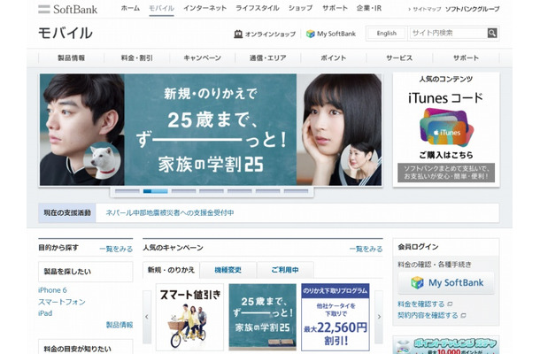Select the ホーム top menu item
The height and width of the screenshot is (354, 540).
click(130, 8)
